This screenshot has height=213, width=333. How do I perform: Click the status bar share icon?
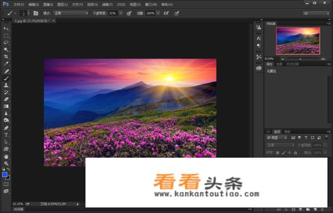point(27,204)
